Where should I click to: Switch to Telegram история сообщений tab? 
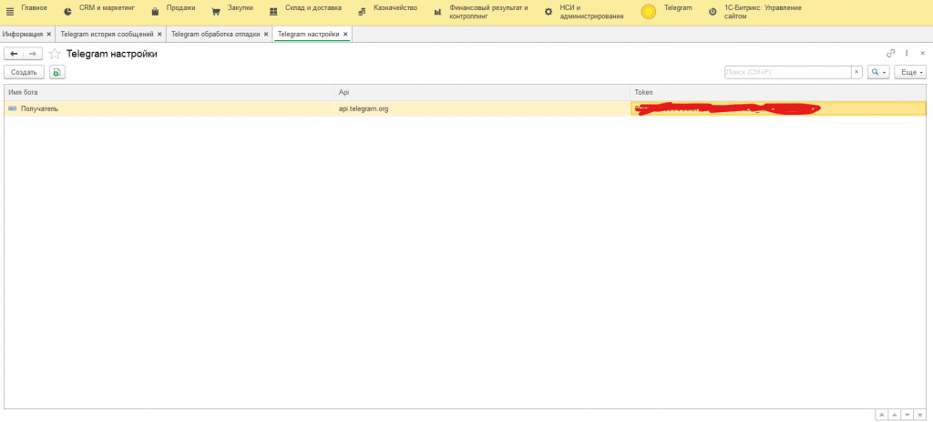point(108,34)
